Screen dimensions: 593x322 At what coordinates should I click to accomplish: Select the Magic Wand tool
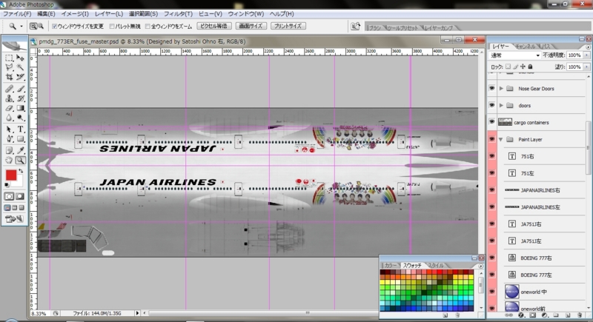click(x=21, y=67)
